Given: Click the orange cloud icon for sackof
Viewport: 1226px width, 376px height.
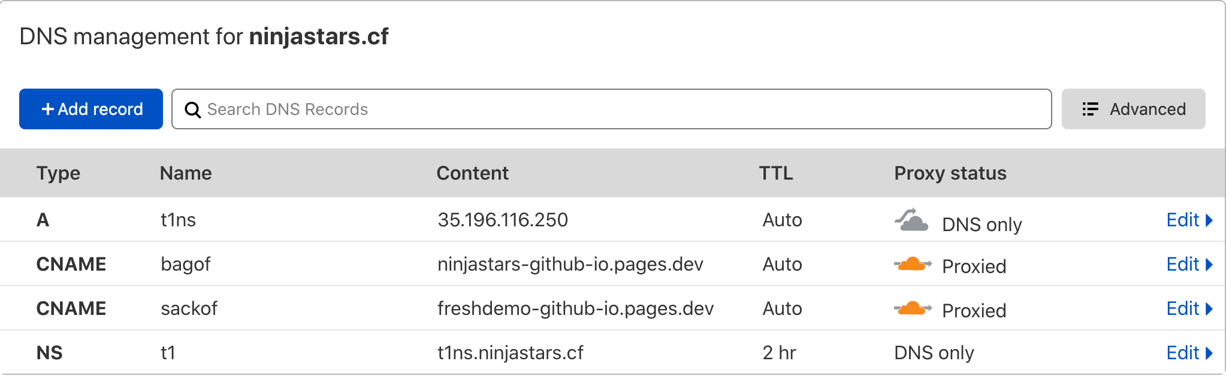Looking at the screenshot, I should [913, 308].
